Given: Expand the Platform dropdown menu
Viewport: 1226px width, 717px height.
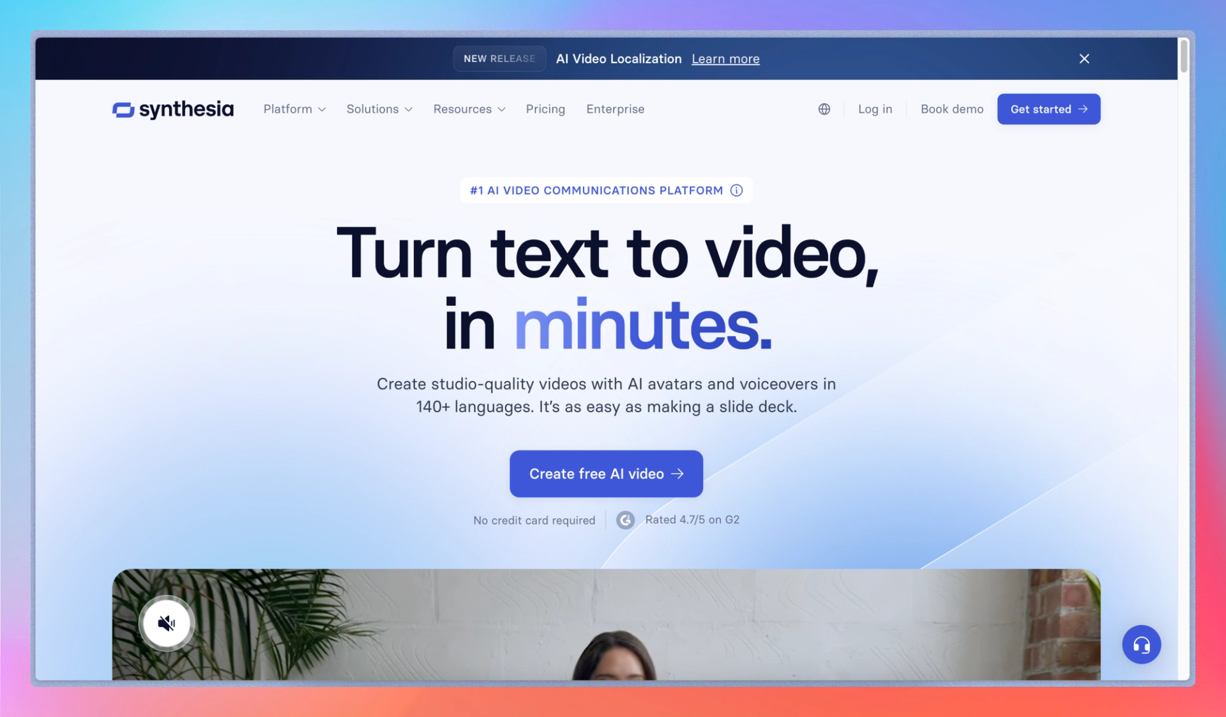Looking at the screenshot, I should tap(294, 109).
